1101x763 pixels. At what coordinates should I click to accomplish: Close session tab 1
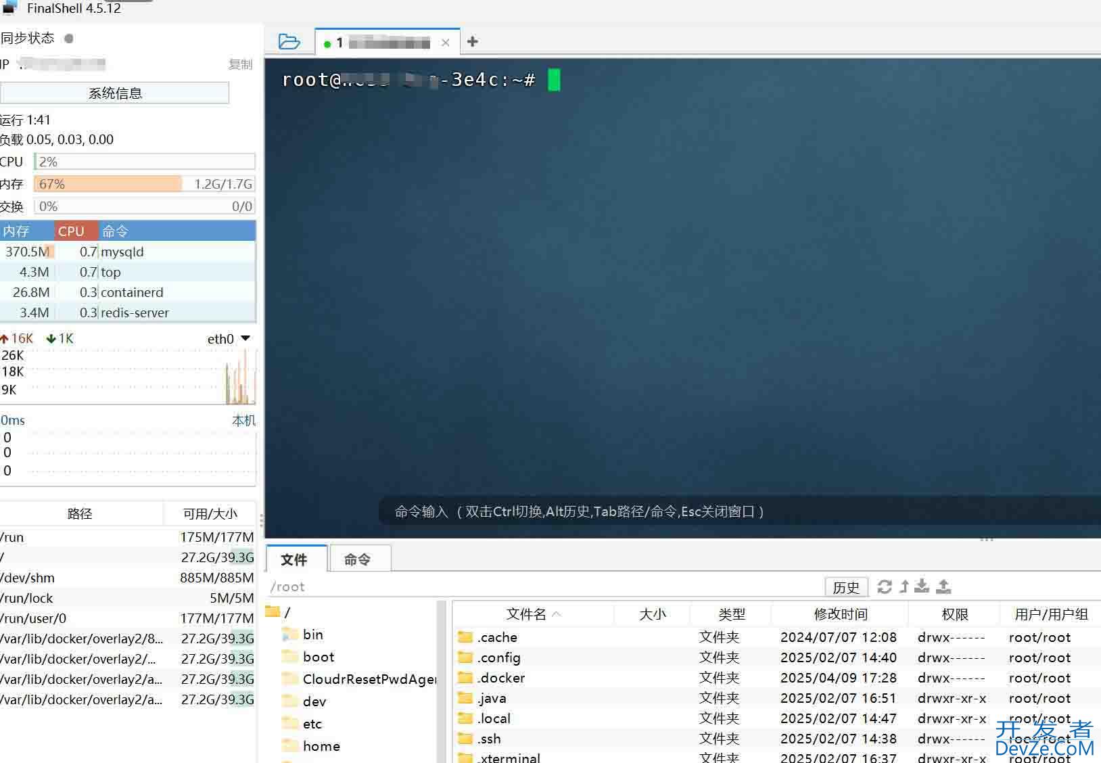(x=445, y=43)
